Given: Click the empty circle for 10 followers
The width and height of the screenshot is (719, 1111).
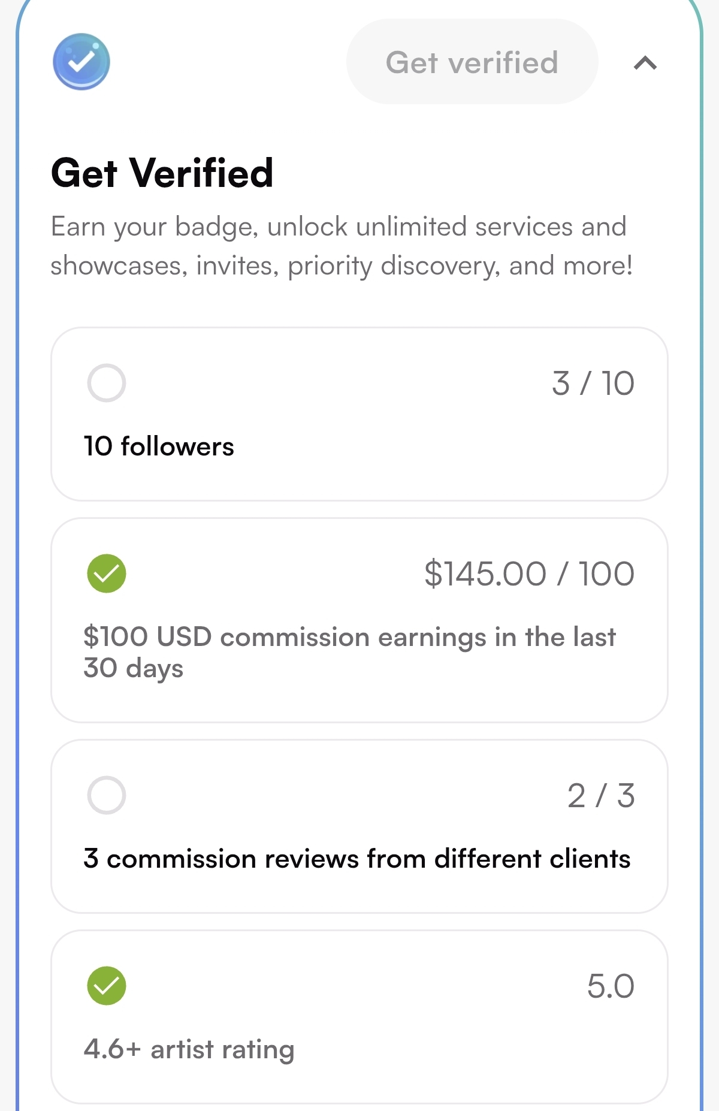Looking at the screenshot, I should 107,383.
